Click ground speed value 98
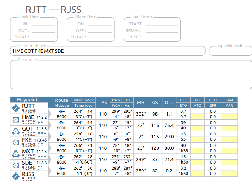252x186 pixels. [x=155, y=114]
